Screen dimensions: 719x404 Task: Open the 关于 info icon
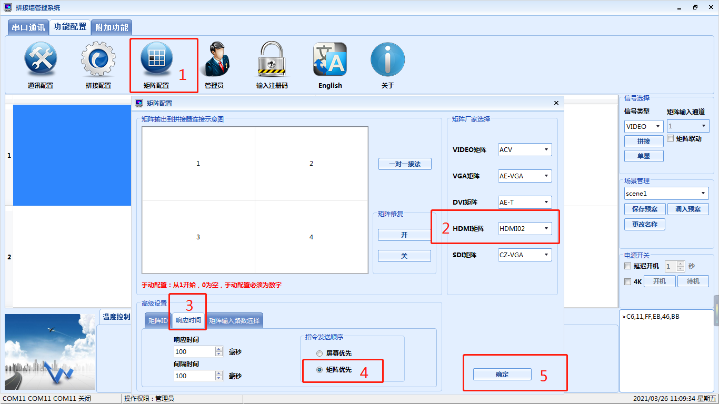(x=387, y=60)
